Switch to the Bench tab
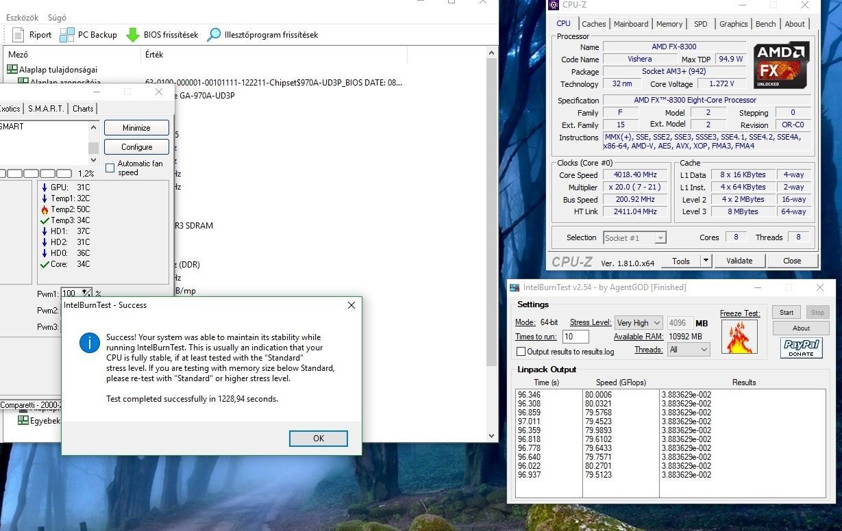 pyautogui.click(x=765, y=24)
